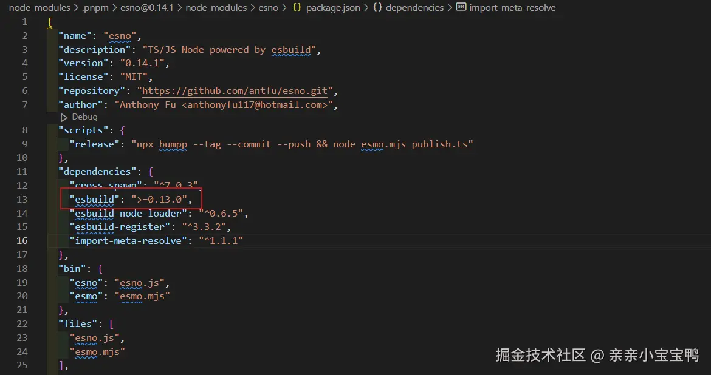The height and width of the screenshot is (375, 711).
Task: Click line number 1 in the gutter
Action: click(24, 22)
